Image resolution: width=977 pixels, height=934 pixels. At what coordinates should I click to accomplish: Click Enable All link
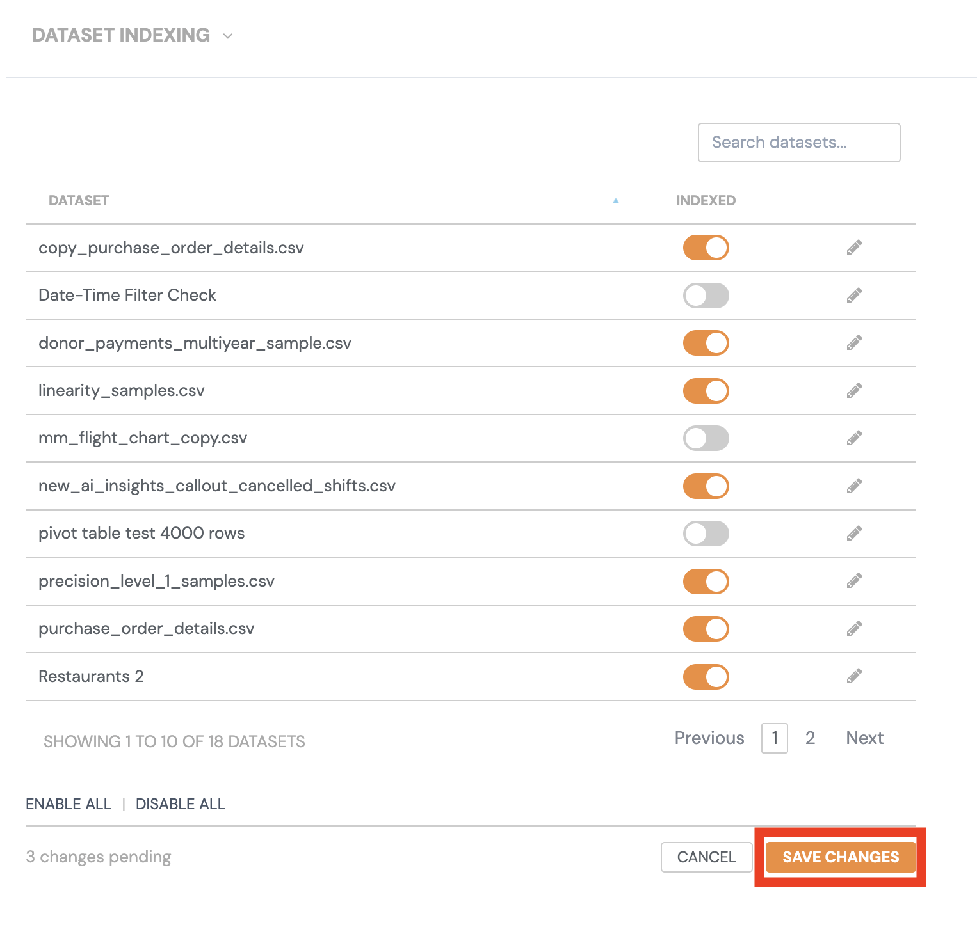tap(69, 804)
